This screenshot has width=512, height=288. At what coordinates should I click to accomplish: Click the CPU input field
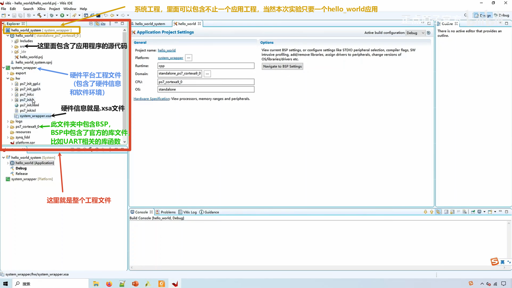coord(206,82)
